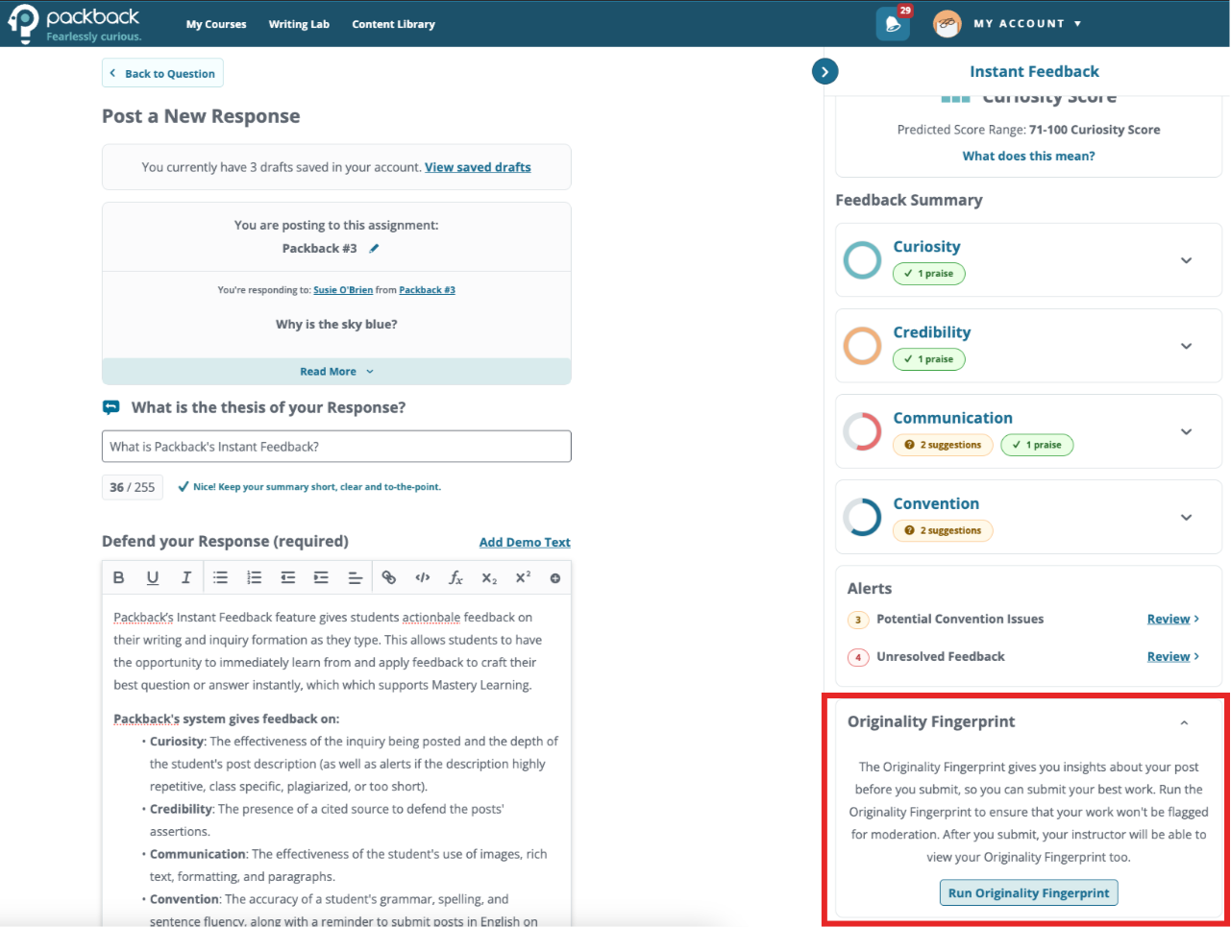Collapse the Originality Fingerprint panel
The image size is (1231, 927).
[x=1184, y=722]
